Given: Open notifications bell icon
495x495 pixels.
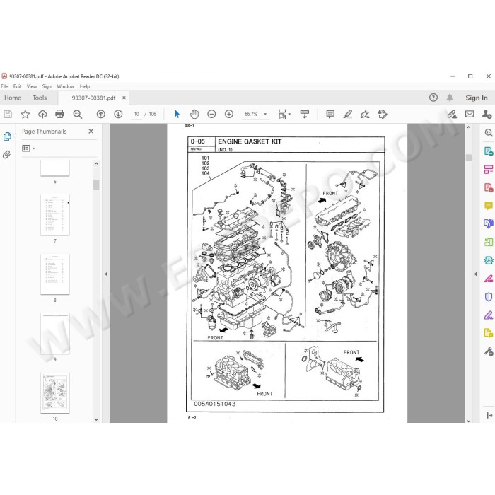Looking at the screenshot, I should [450, 98].
